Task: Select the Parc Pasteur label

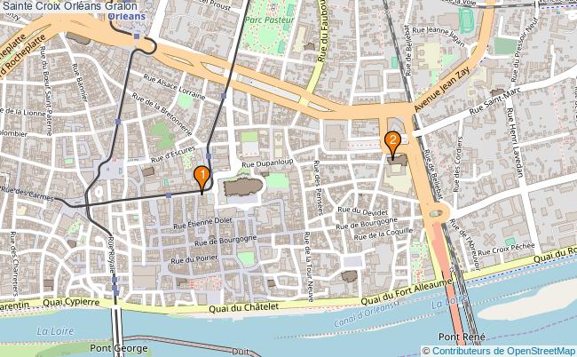Action: 269,20
